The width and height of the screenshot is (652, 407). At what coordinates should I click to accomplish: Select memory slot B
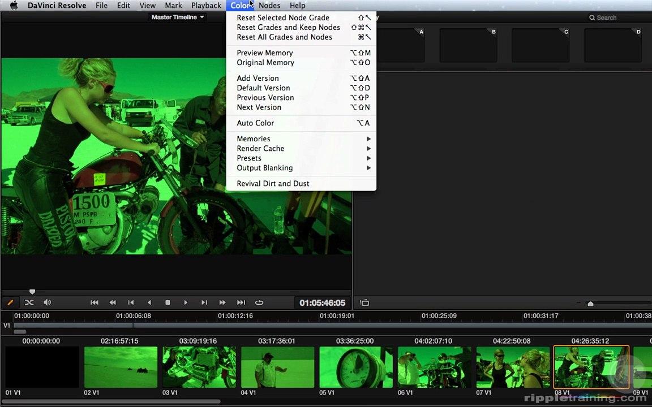(468, 45)
